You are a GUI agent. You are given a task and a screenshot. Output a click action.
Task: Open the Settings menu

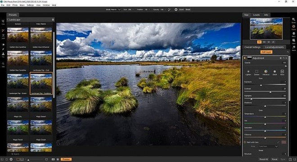pyautogui.click(x=30, y=5)
